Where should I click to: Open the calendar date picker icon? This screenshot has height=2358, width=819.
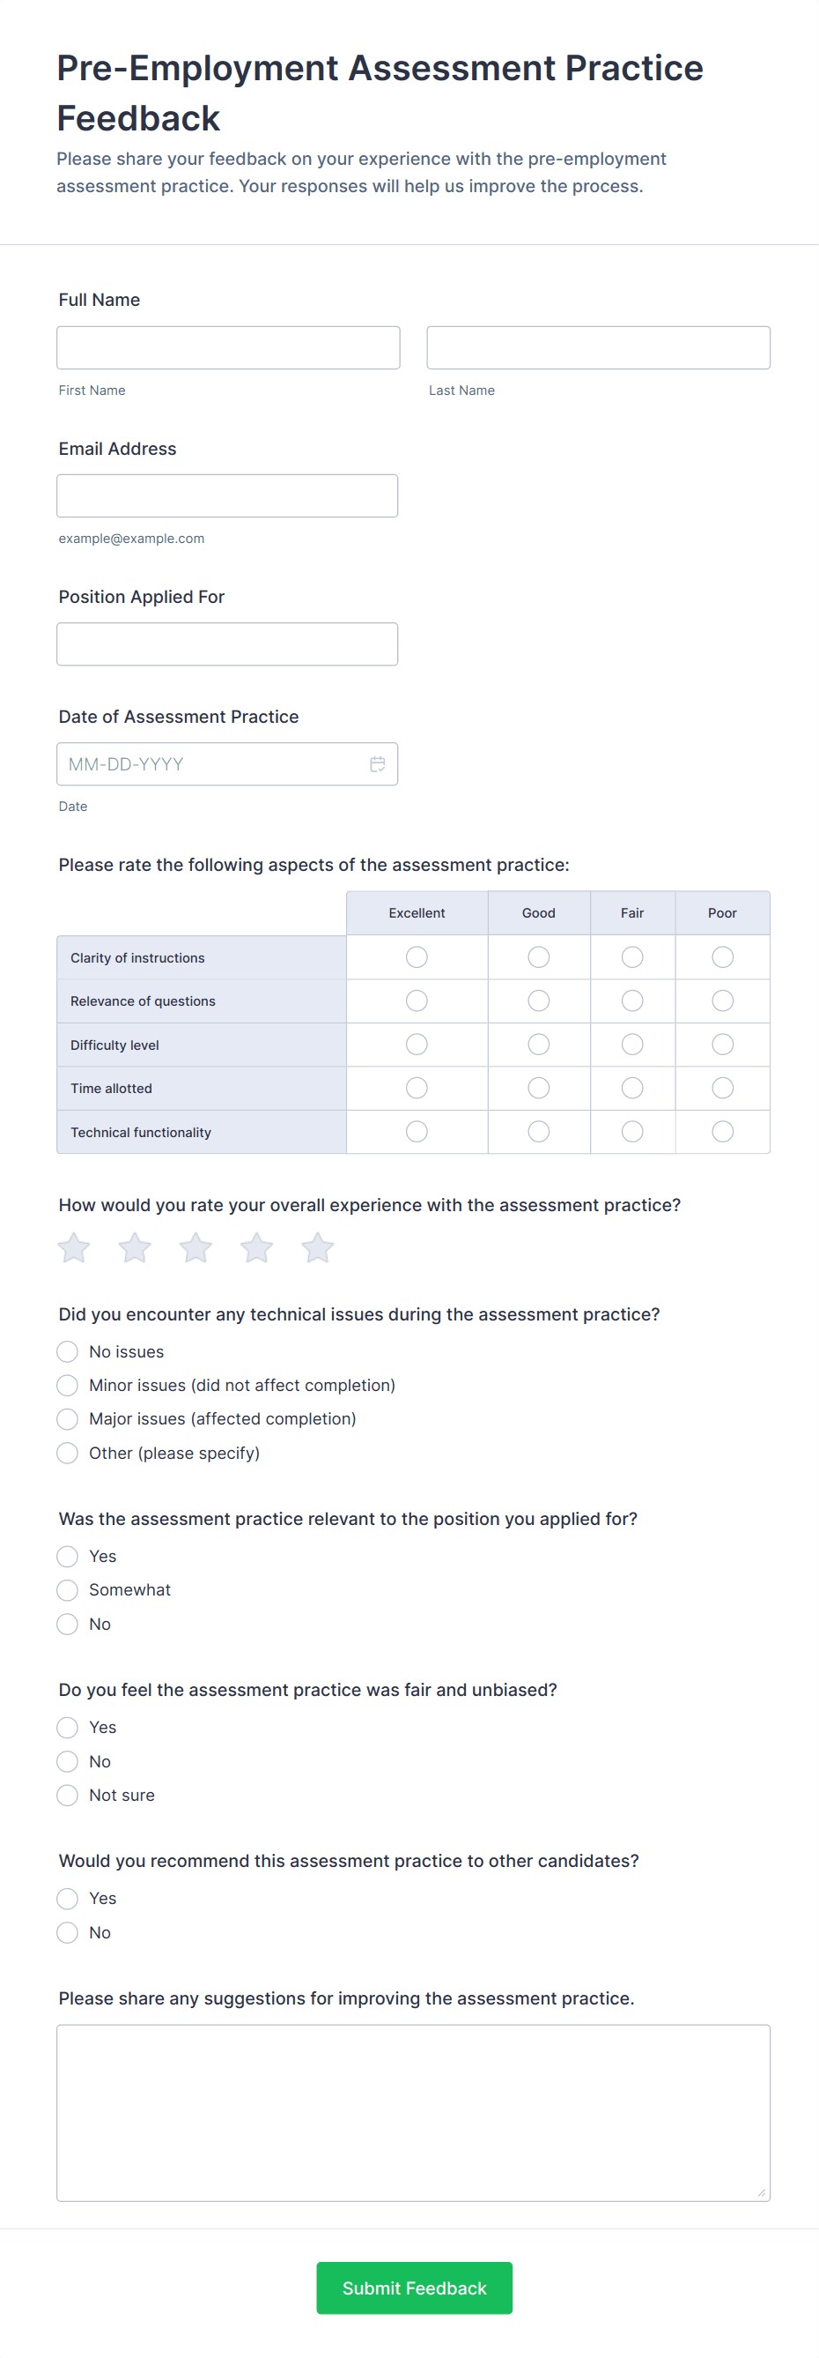(378, 763)
